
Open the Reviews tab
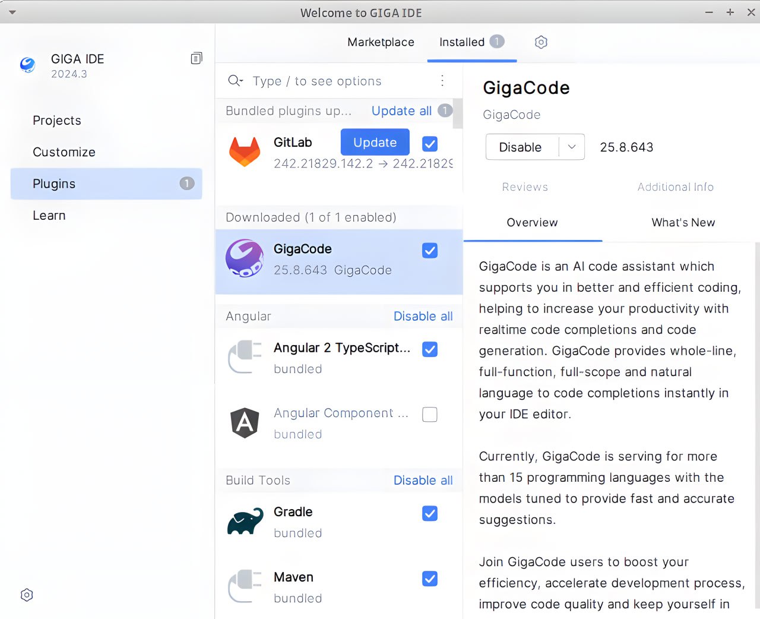coord(525,187)
